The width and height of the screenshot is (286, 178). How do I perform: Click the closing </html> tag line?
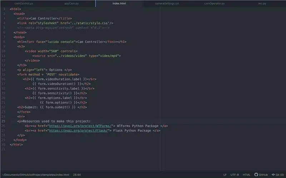coord(16,145)
